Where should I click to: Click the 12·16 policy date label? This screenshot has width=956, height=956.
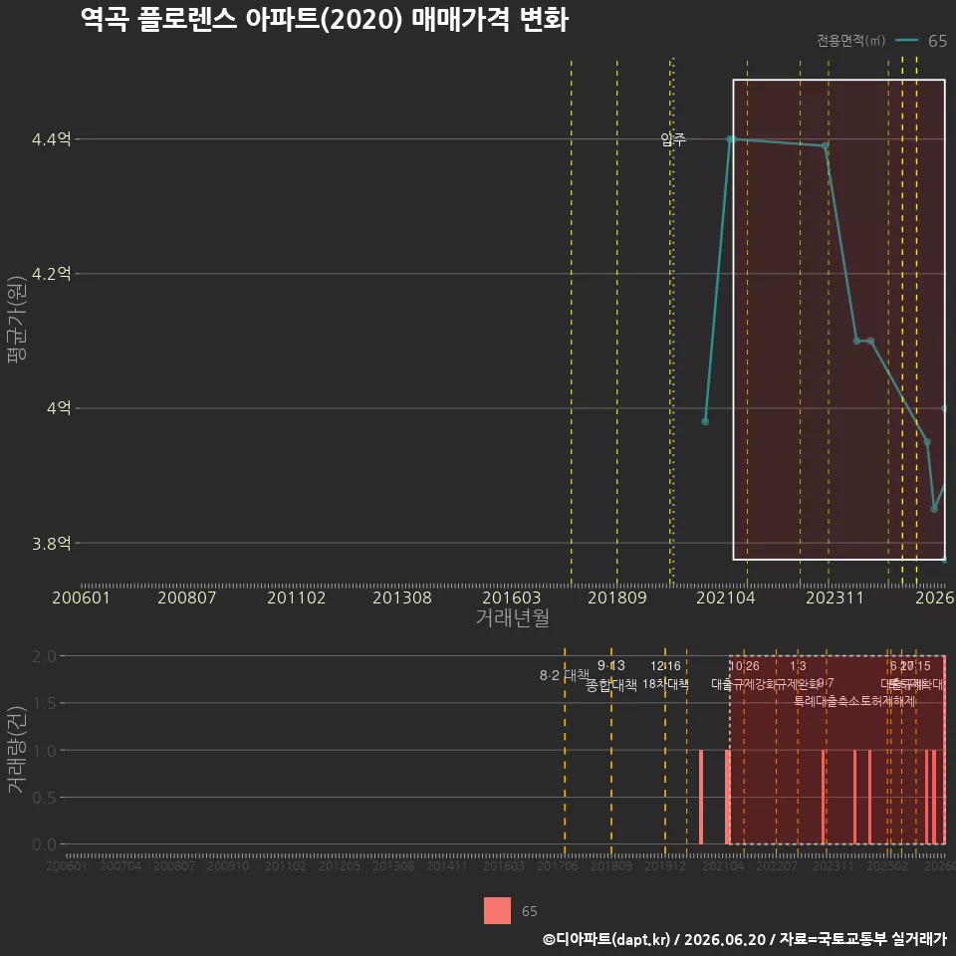(x=665, y=666)
